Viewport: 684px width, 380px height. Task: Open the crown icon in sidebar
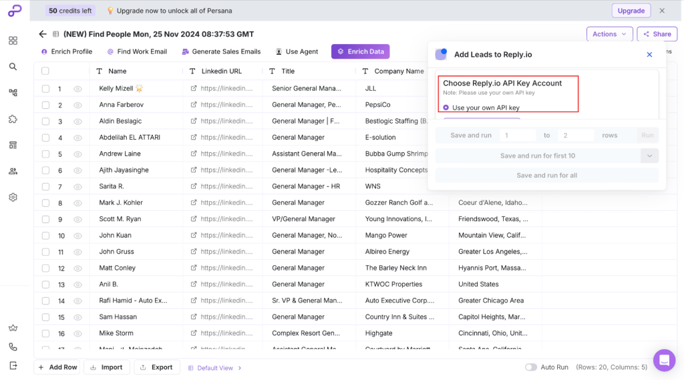(x=13, y=328)
